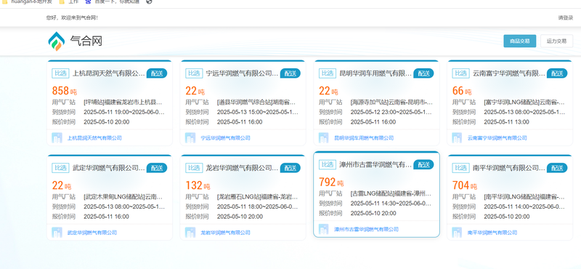Toggle 比选 on 宁远华润燃气 card

click(x=194, y=73)
